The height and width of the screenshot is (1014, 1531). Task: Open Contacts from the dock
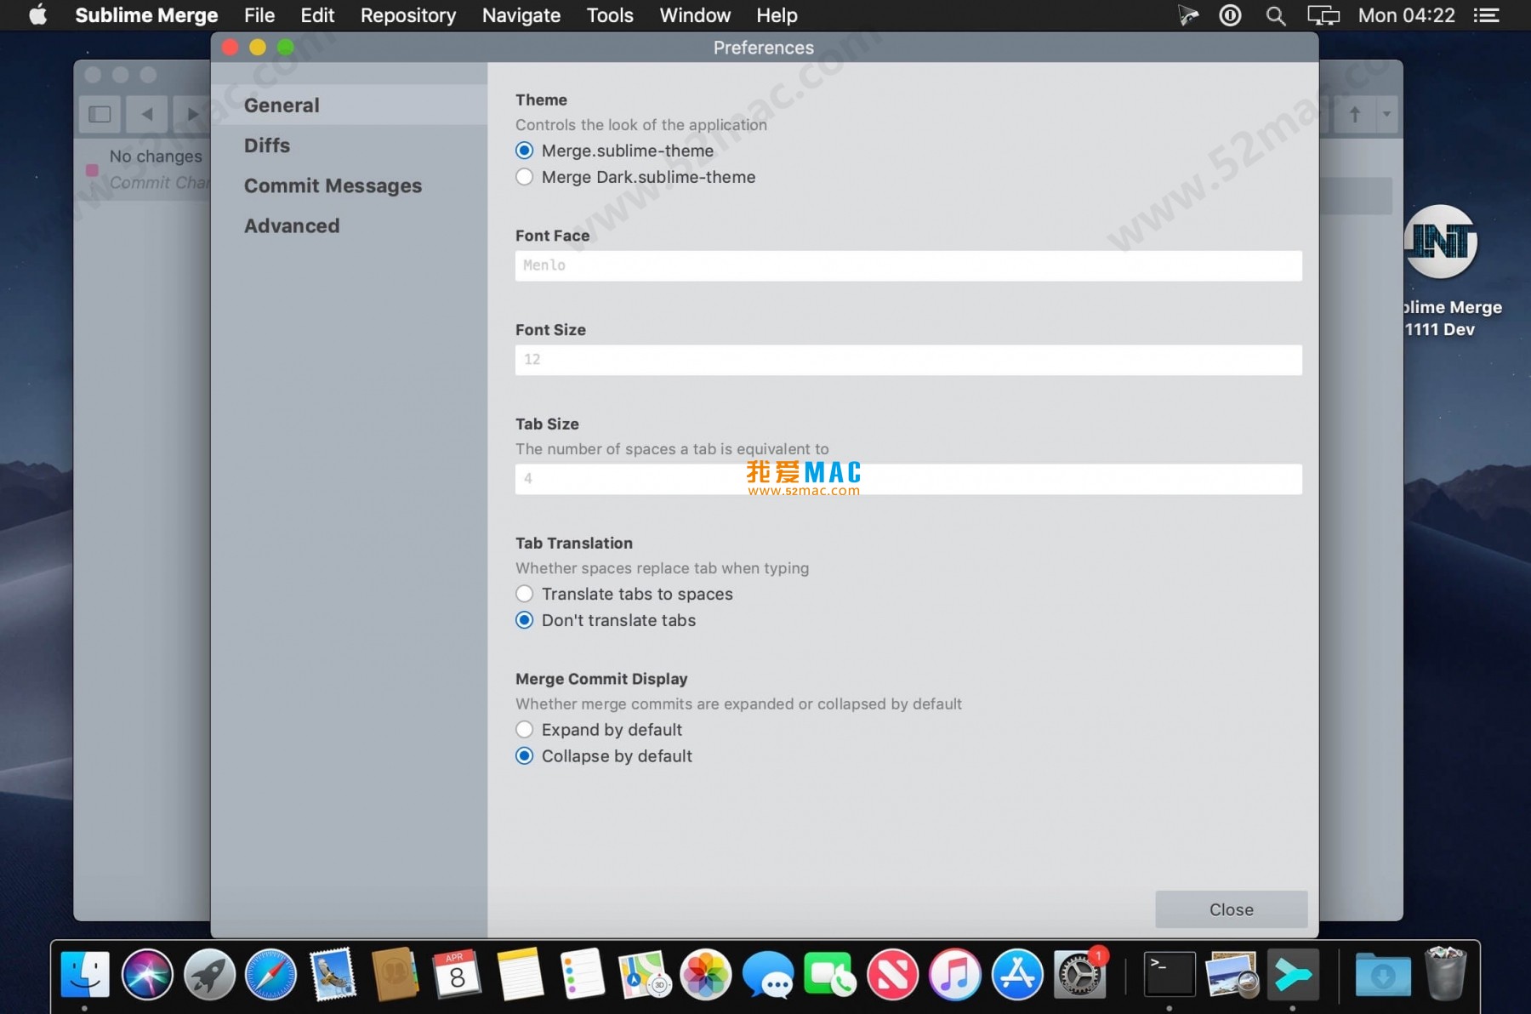point(395,974)
